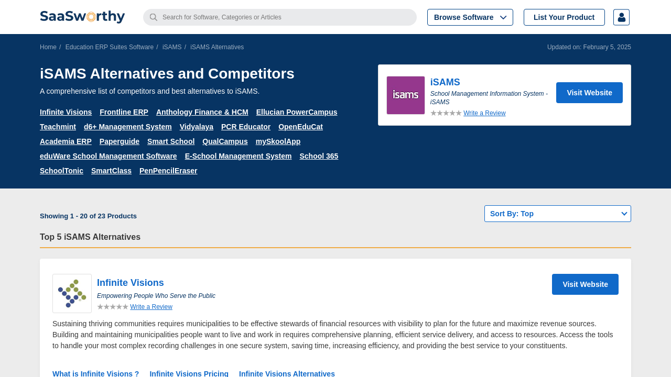
Task: Write a review for iSAMS
Action: coord(484,113)
